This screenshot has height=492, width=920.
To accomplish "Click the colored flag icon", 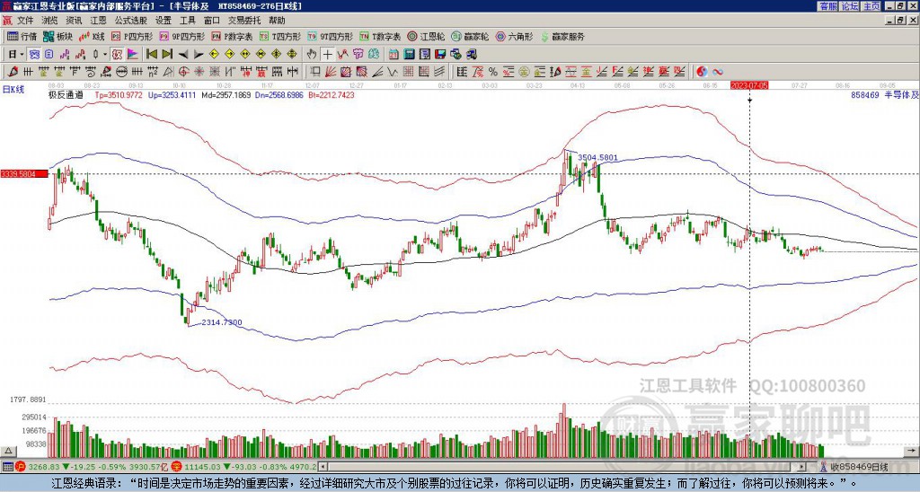I will click(133, 55).
